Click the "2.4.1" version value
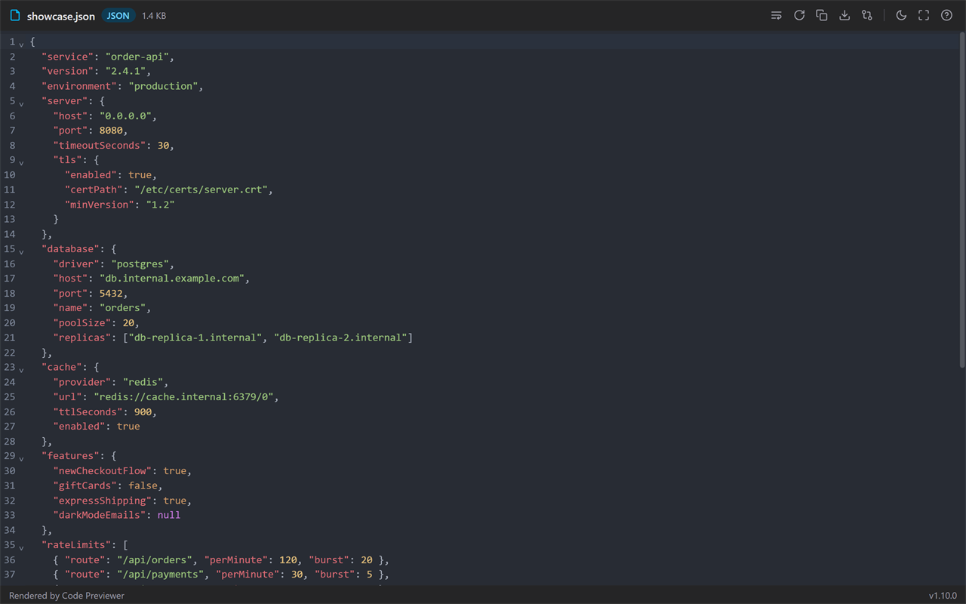The height and width of the screenshot is (604, 966). [125, 71]
